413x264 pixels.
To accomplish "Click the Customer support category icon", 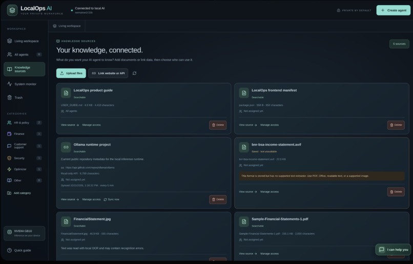I will (x=9, y=146).
